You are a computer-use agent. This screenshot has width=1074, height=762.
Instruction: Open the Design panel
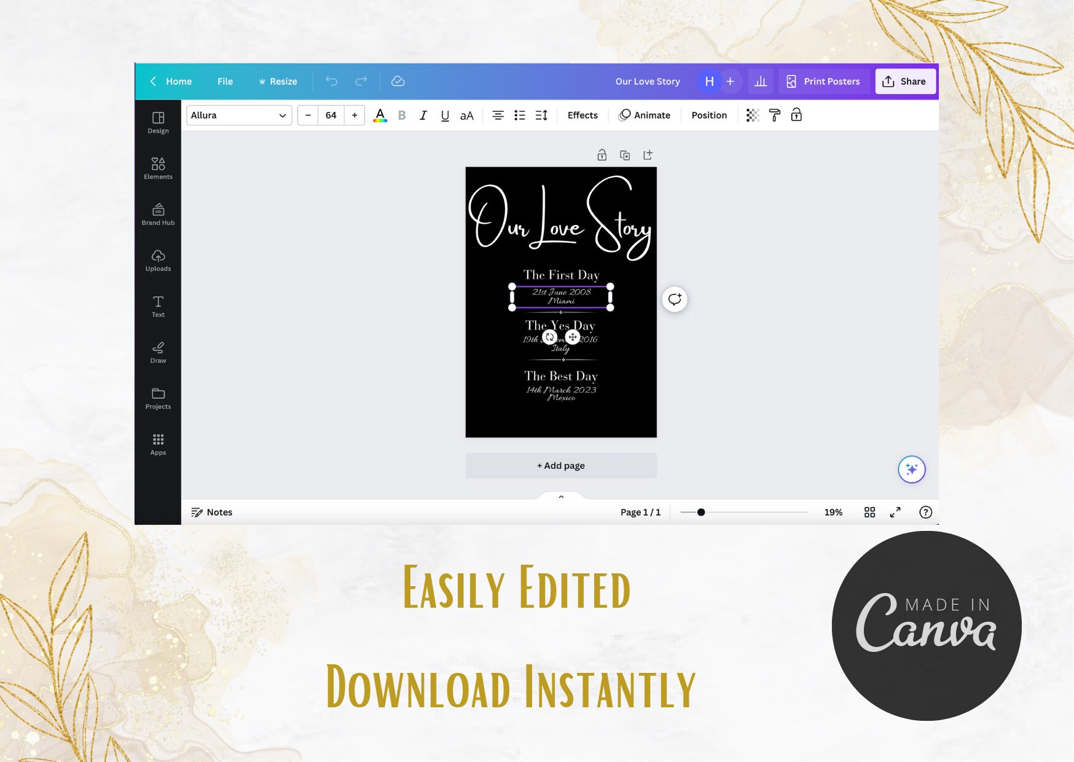point(158,122)
